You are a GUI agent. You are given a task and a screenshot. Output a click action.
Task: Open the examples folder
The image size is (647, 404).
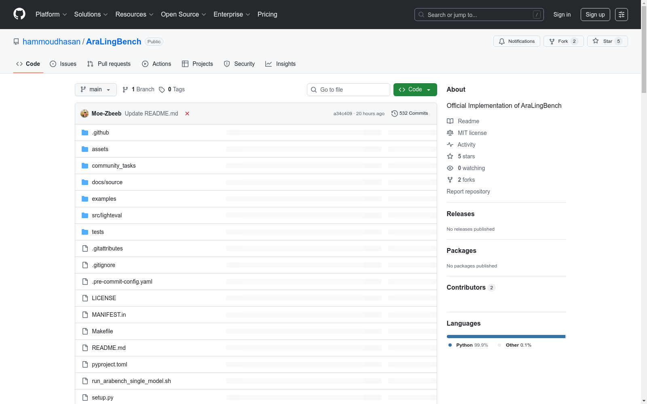point(104,199)
